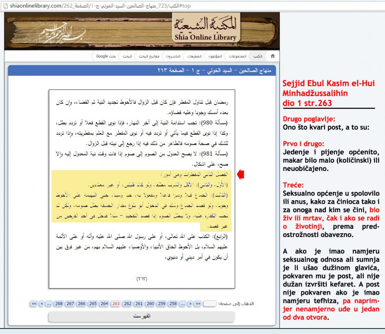Go to the library home icon
Image resolution: width=385 pixels, height=334 pixels.
coord(273,56)
